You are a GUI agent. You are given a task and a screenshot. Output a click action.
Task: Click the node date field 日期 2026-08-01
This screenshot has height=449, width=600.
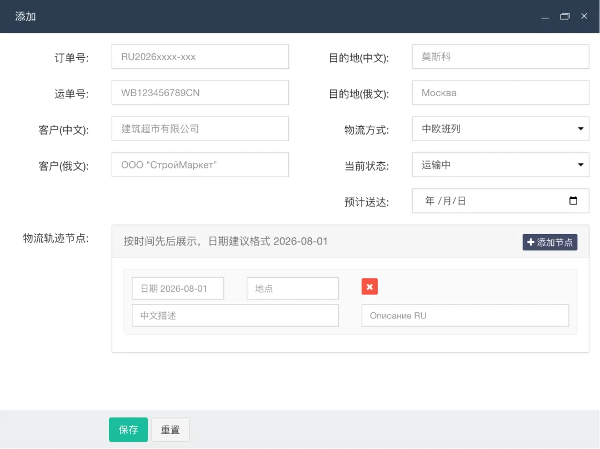point(178,288)
